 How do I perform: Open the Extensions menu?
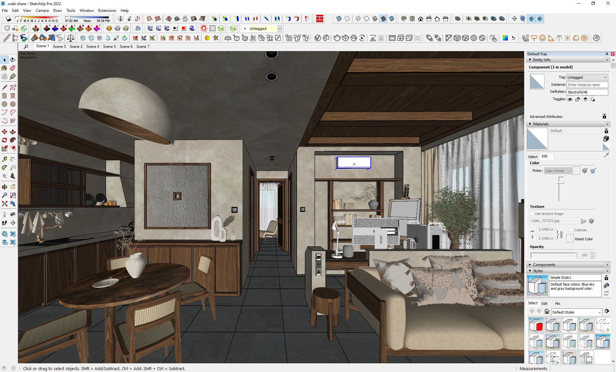click(107, 11)
